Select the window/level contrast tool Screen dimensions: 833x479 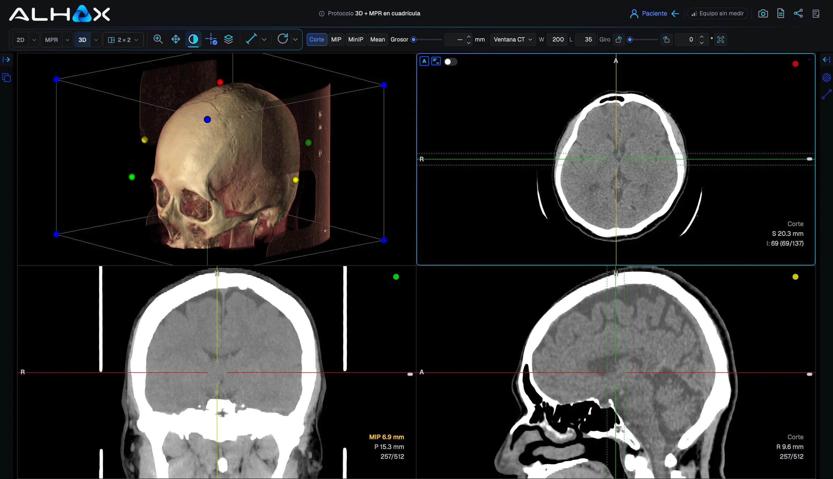tap(193, 39)
